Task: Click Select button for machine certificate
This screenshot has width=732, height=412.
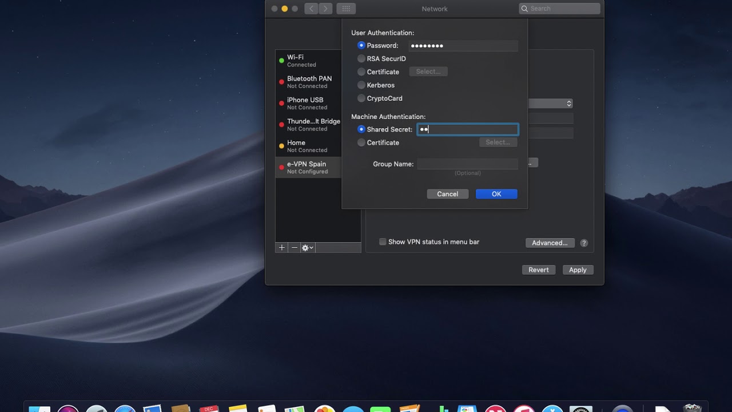Action: coord(498,142)
